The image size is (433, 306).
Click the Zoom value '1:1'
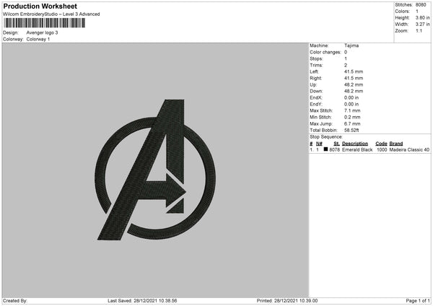[x=419, y=30]
